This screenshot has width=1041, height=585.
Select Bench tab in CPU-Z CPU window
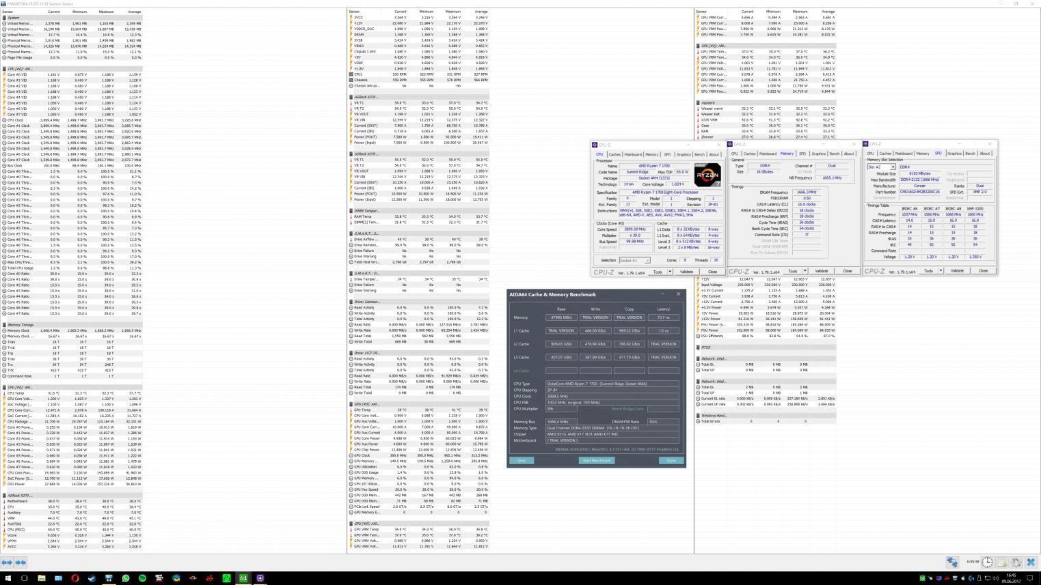click(x=699, y=154)
